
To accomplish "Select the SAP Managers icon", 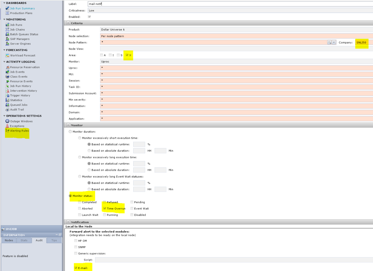I will [x=7, y=39].
